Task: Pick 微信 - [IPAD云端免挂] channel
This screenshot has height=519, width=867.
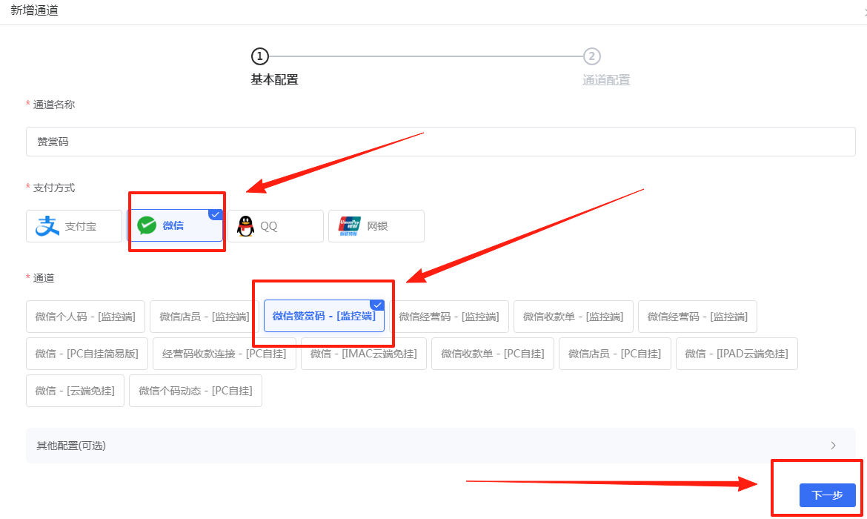Action: [x=737, y=354]
